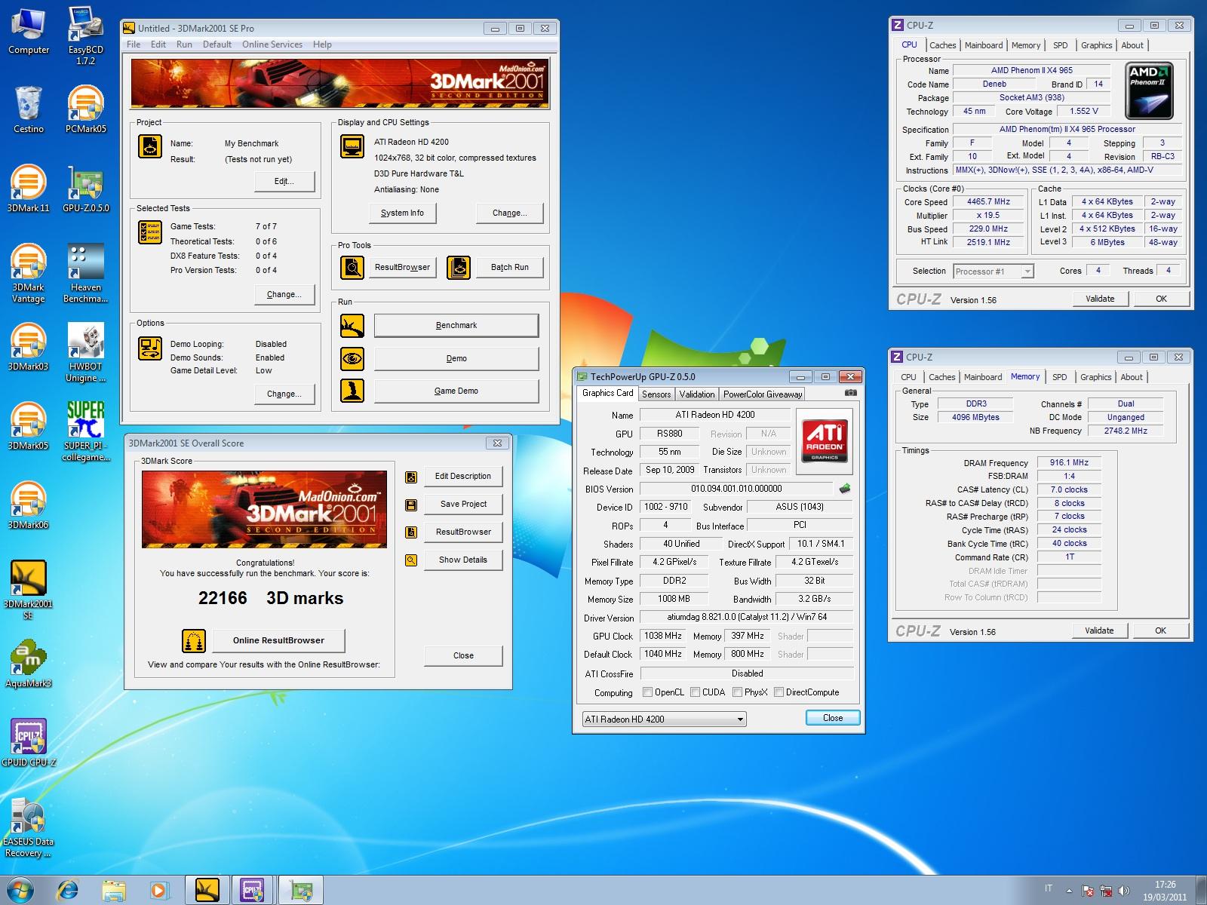The width and height of the screenshot is (1207, 905).
Task: Launch 3DMark03 desktop shortcut
Action: coord(29,347)
